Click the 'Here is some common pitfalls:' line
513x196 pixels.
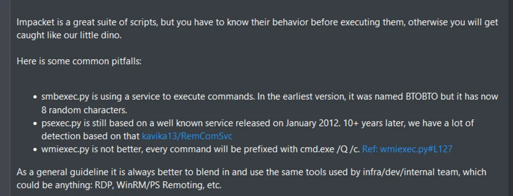point(79,61)
